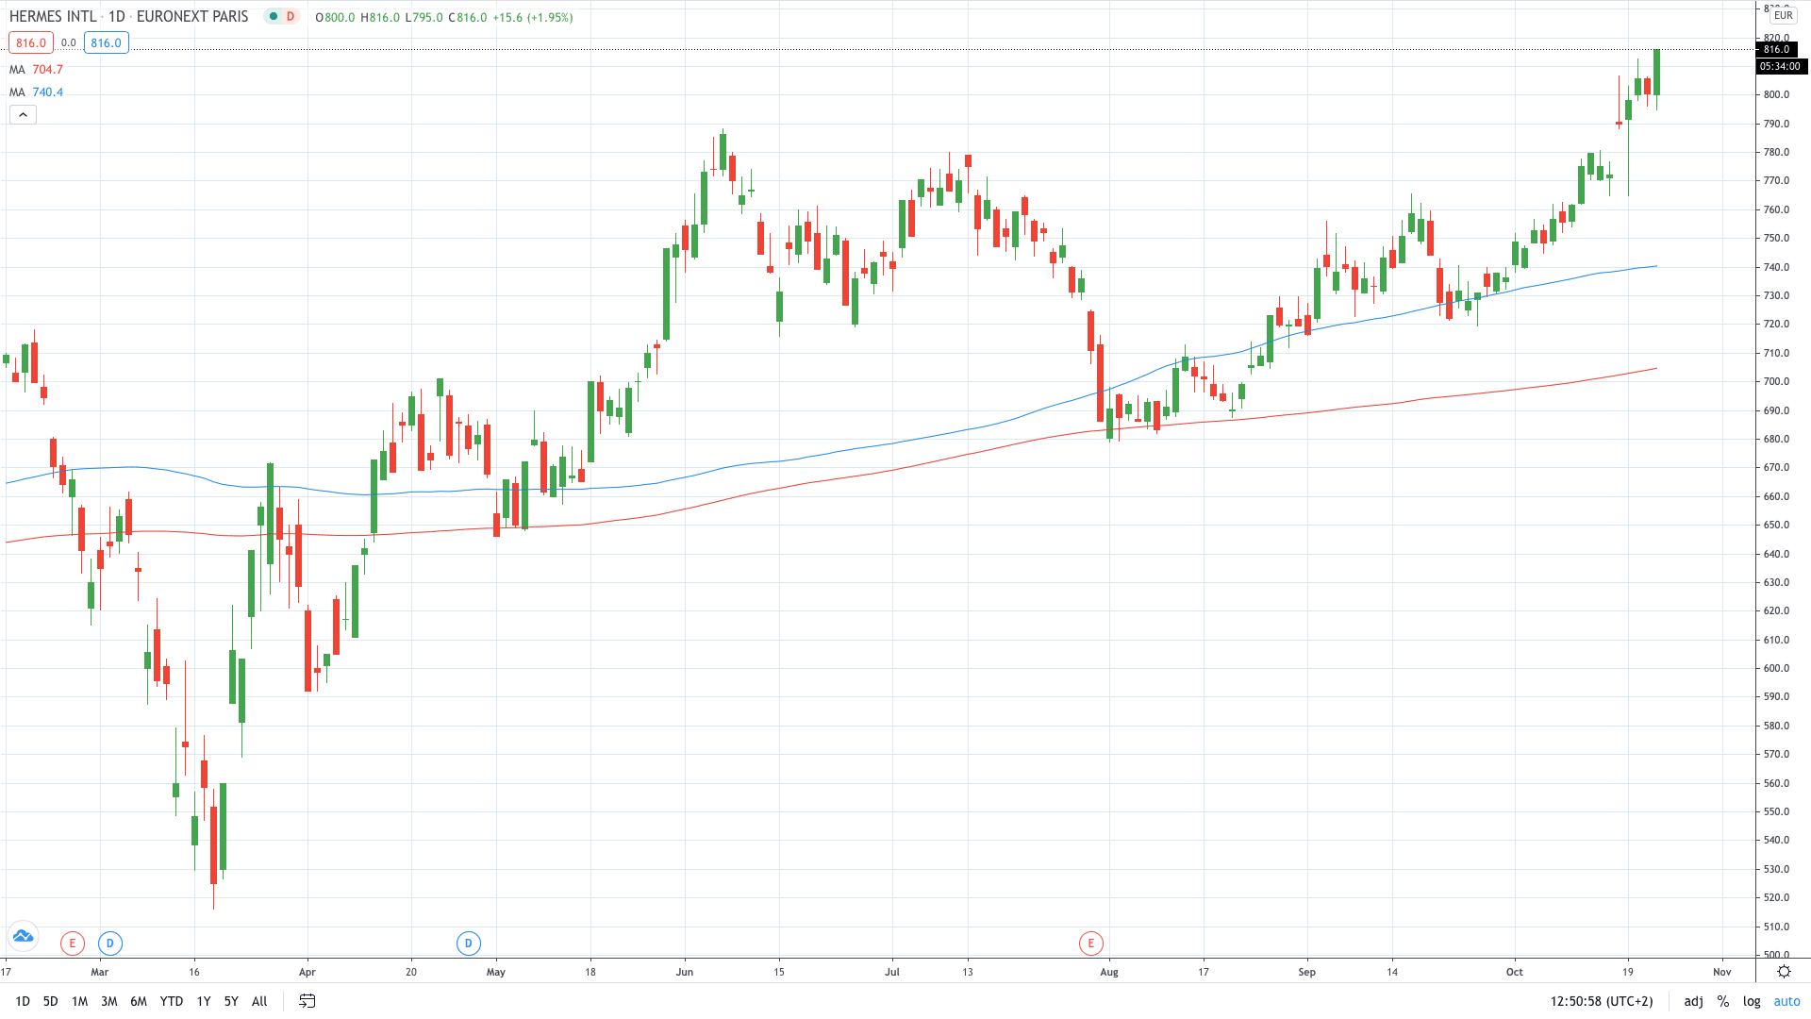Open the Go to date calendar icon
Screen dimensions: 1811x1019
307,1001
